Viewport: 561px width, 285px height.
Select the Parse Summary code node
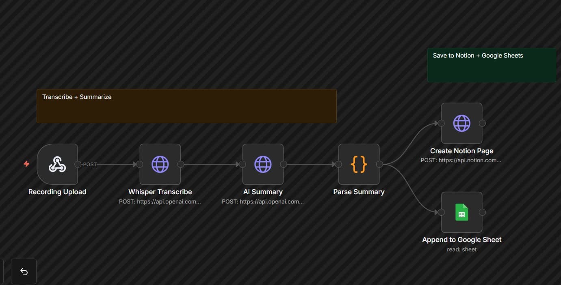(x=359, y=164)
